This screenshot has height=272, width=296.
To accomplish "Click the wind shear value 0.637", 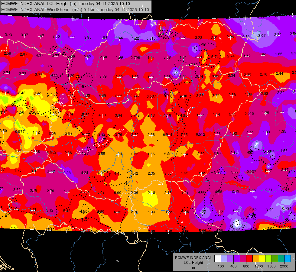I will tap(151, 96).
